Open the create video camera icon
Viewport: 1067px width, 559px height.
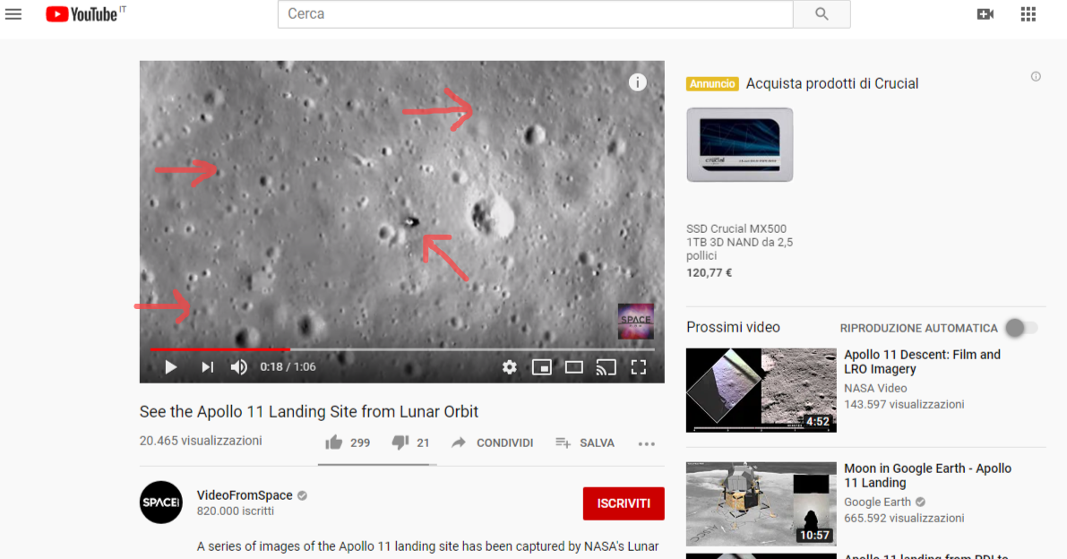pyautogui.click(x=985, y=14)
